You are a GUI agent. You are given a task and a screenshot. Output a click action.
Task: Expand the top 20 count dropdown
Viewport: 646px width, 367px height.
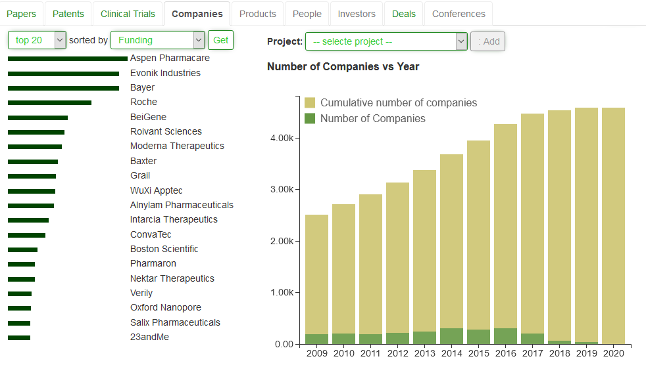[x=37, y=40]
